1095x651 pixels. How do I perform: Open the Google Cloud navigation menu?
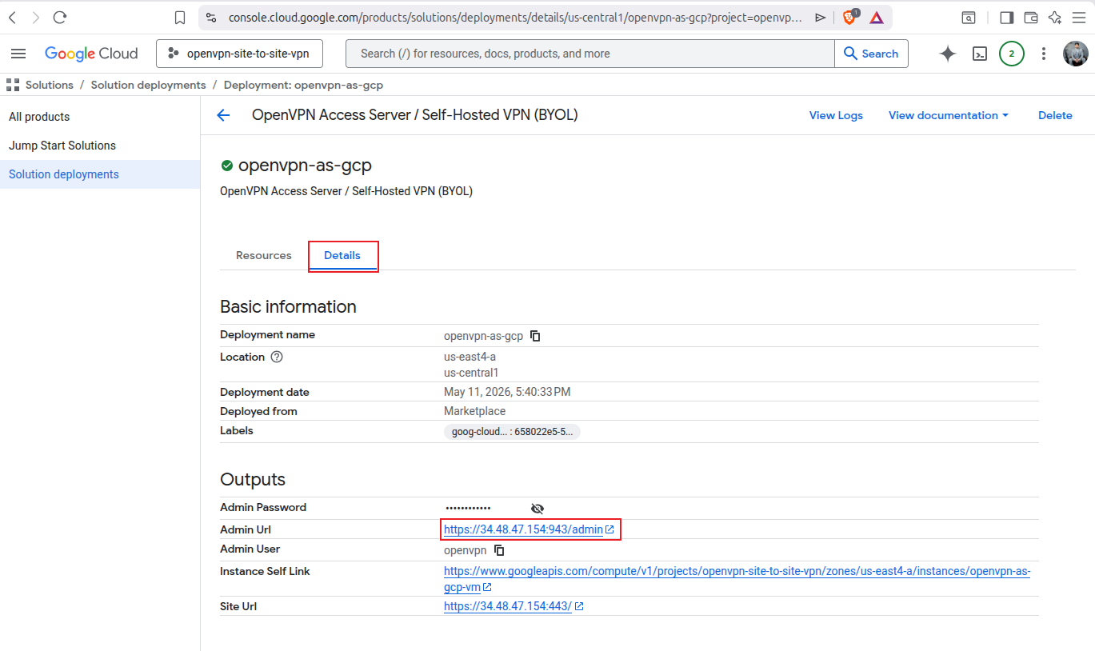pyautogui.click(x=18, y=54)
